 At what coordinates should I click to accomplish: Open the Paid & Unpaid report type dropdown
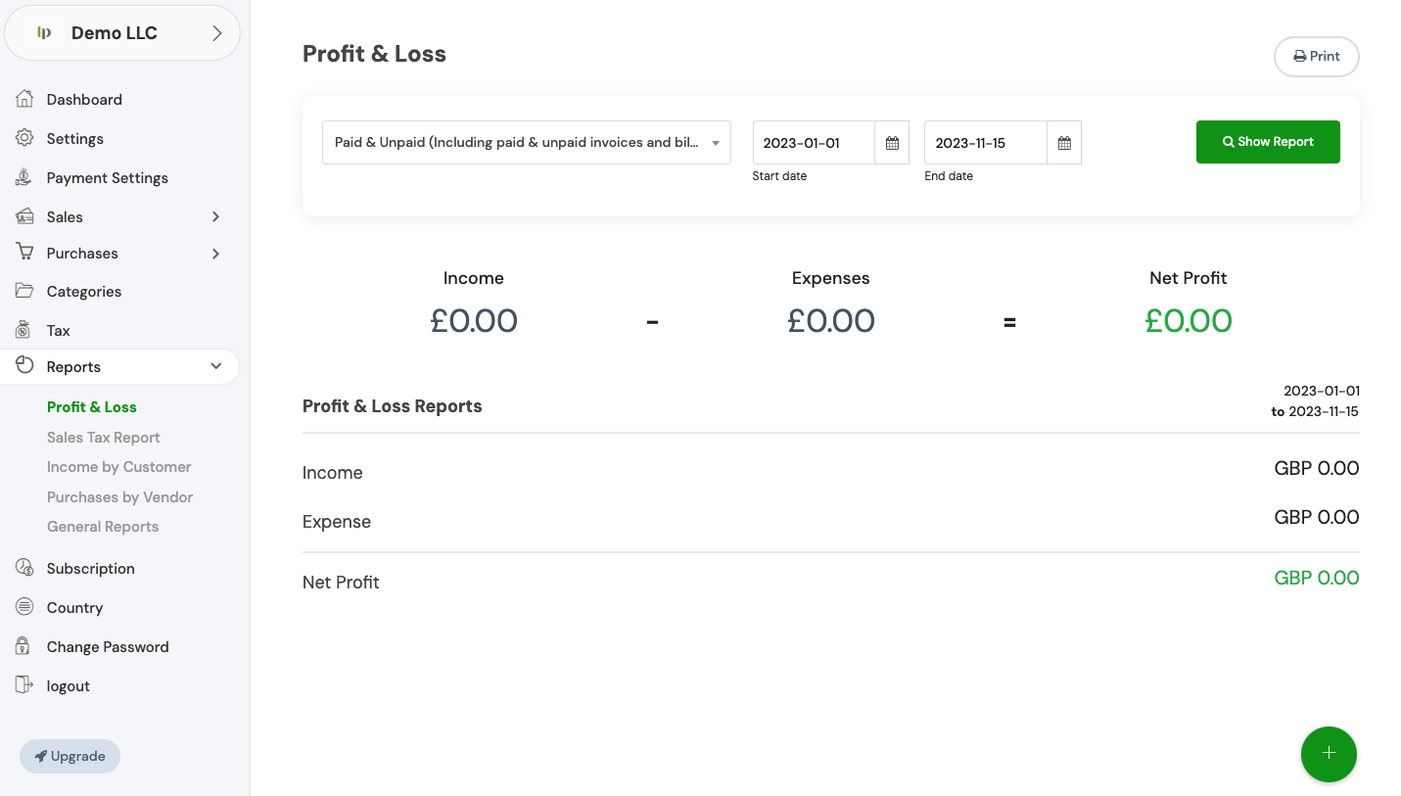pos(526,143)
